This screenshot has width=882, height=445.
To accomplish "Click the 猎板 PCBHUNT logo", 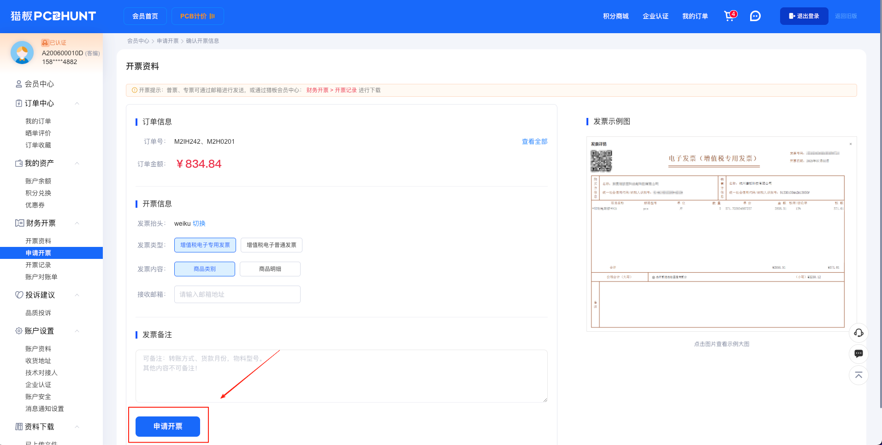I will pos(53,16).
